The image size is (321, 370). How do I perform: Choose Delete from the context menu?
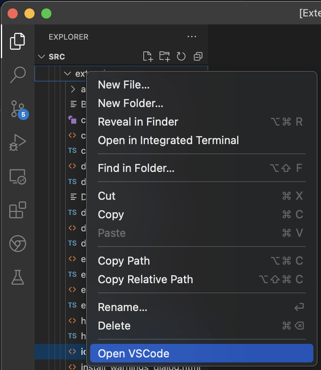[x=202, y=326]
